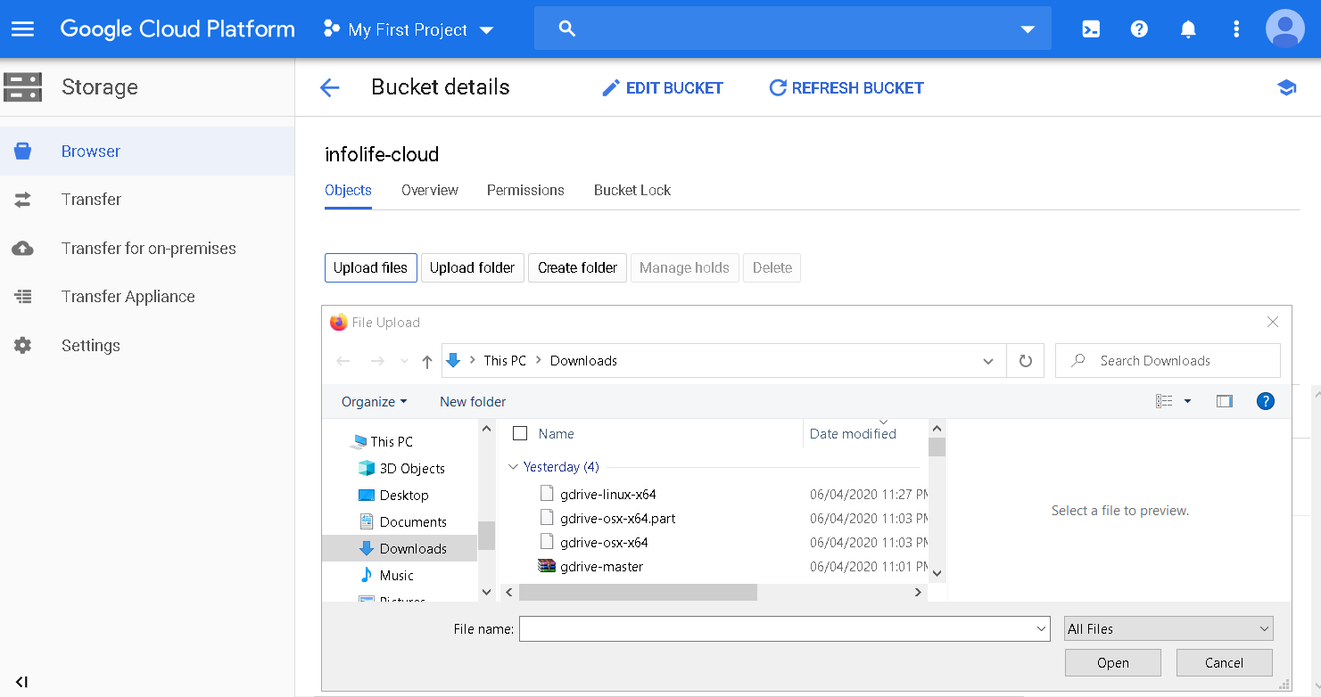Select the file gdrive-linux-x64
Image resolution: width=1321 pixels, height=697 pixels.
click(608, 494)
